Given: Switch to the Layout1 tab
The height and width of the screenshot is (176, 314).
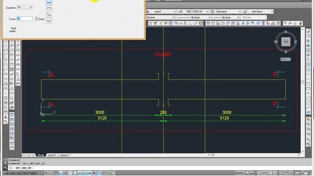Looking at the screenshot, I should (x=52, y=155).
